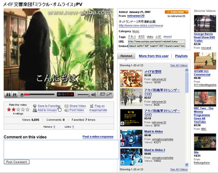Switch to the Playlists tab
This screenshot has width=218, height=173.
181,56
